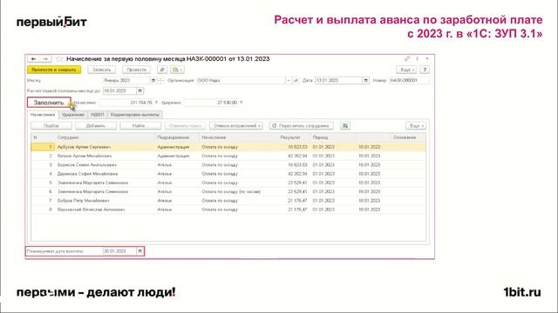Select row Березовский Вячеслав Антонович
This screenshot has width=558, height=313.
(x=228, y=210)
